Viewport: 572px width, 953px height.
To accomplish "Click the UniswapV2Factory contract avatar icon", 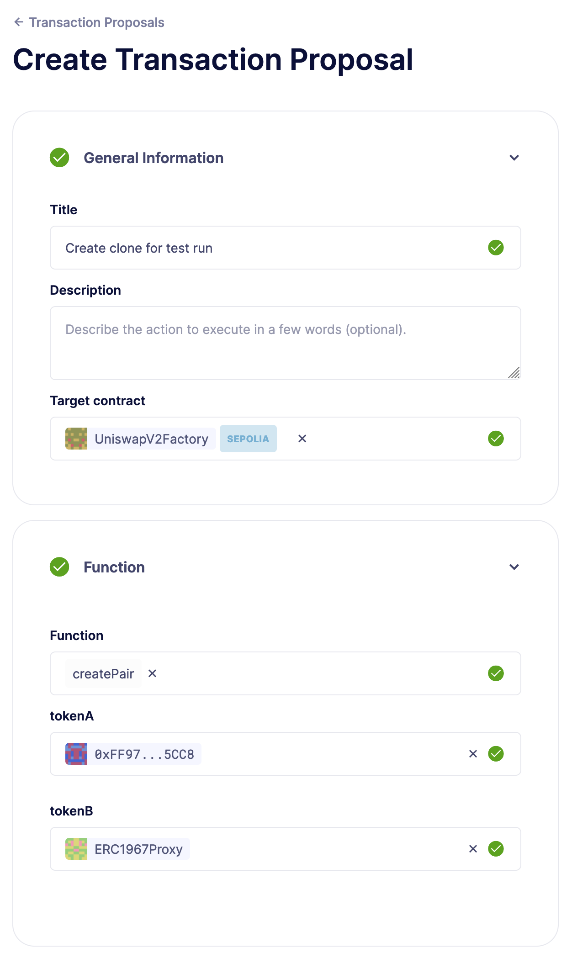I will [76, 439].
